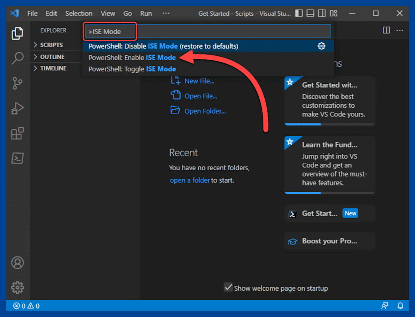Toggle the secondary side bar visibility

[322, 13]
